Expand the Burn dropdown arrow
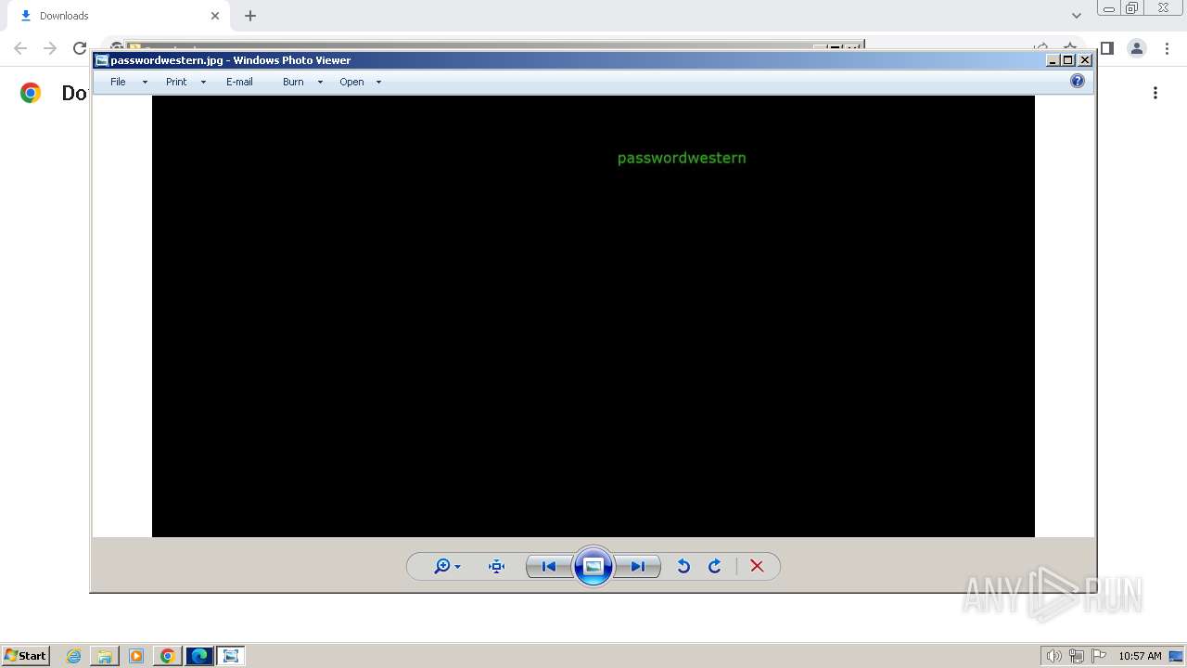 [320, 82]
